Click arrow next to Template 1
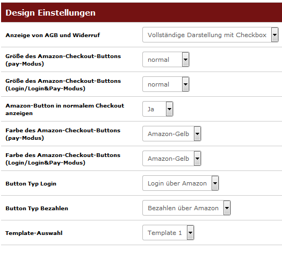 (190, 232)
